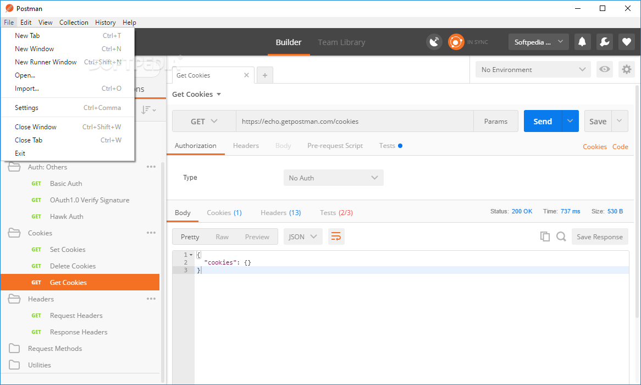Expand the Save button dropdown arrow

(x=620, y=121)
